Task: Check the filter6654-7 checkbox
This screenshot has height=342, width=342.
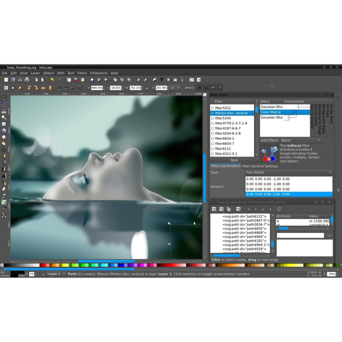Action: coord(212,144)
